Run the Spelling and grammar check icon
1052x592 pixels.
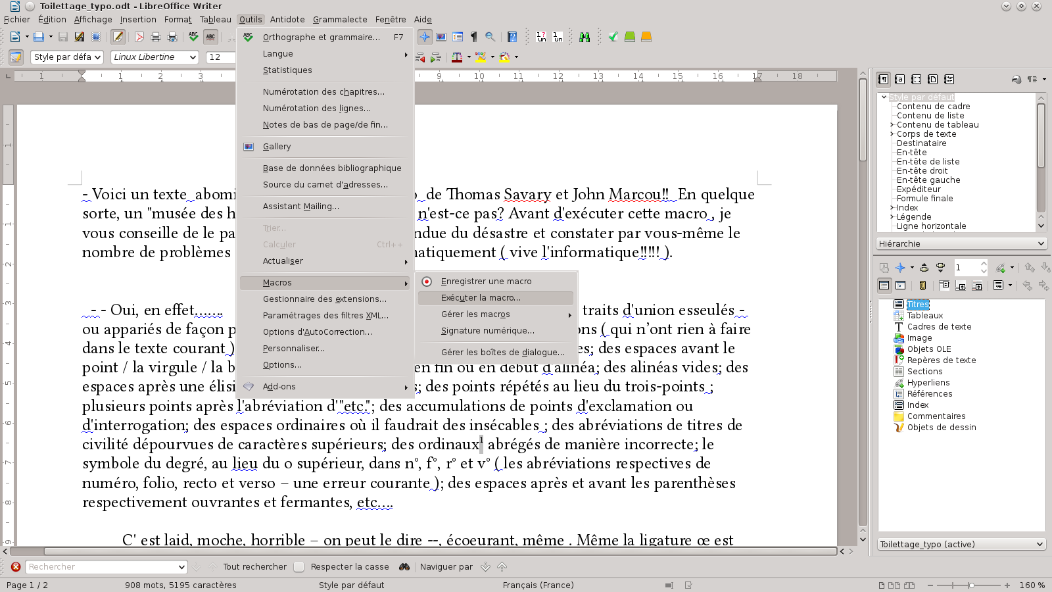point(193,37)
